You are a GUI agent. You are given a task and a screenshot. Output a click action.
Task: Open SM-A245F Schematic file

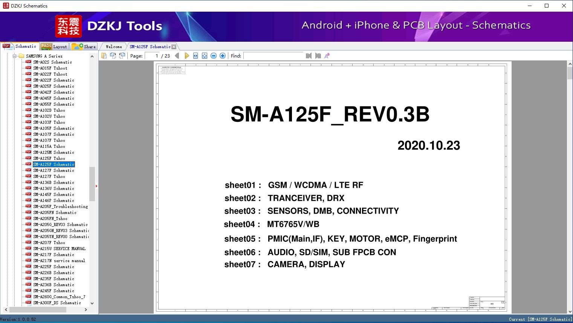point(53,291)
